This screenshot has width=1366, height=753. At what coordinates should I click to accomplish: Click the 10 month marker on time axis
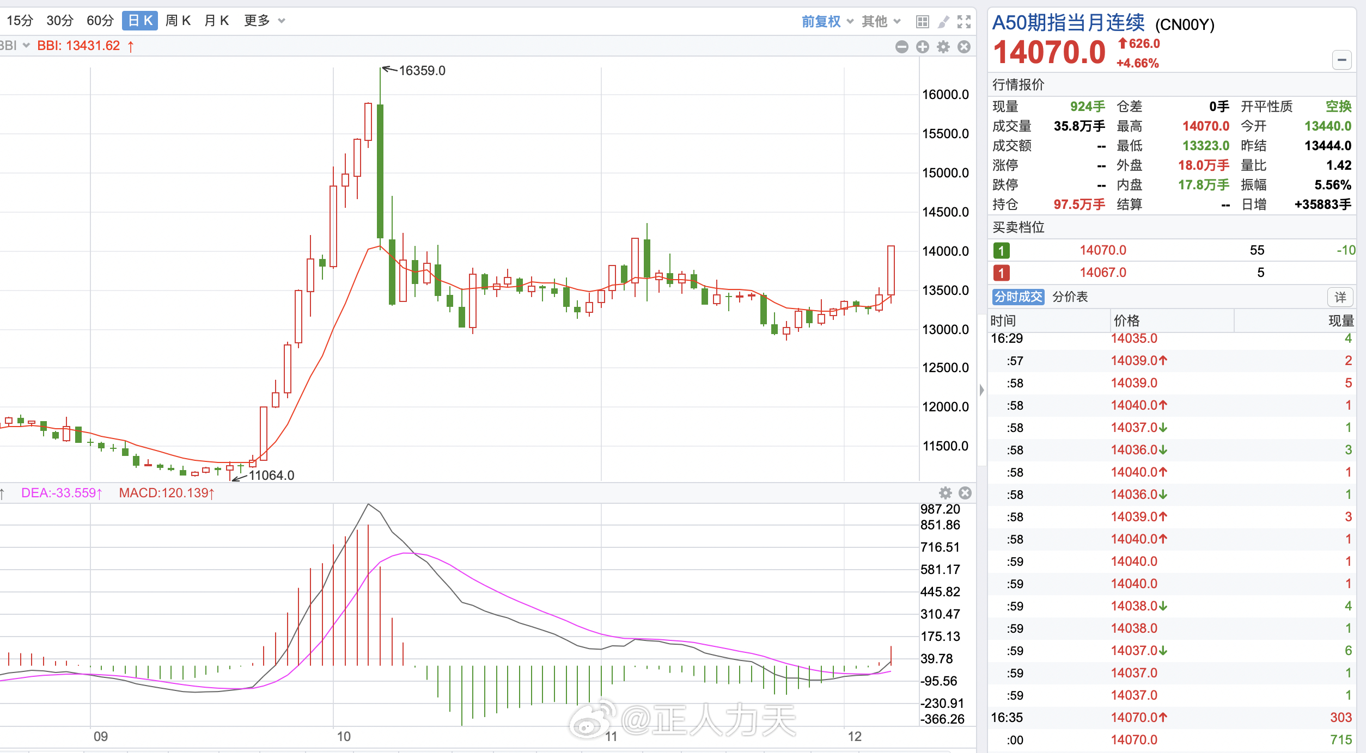point(344,737)
